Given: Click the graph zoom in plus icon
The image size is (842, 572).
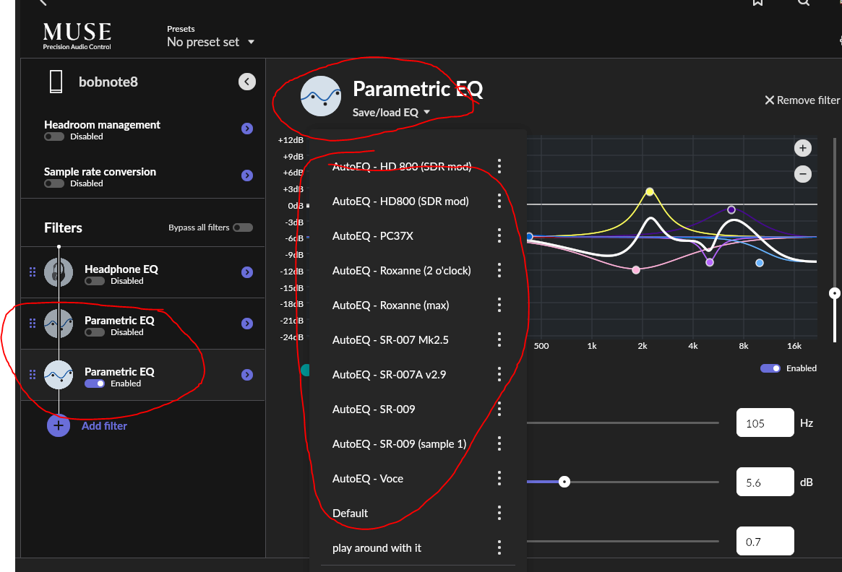Looking at the screenshot, I should click(802, 148).
